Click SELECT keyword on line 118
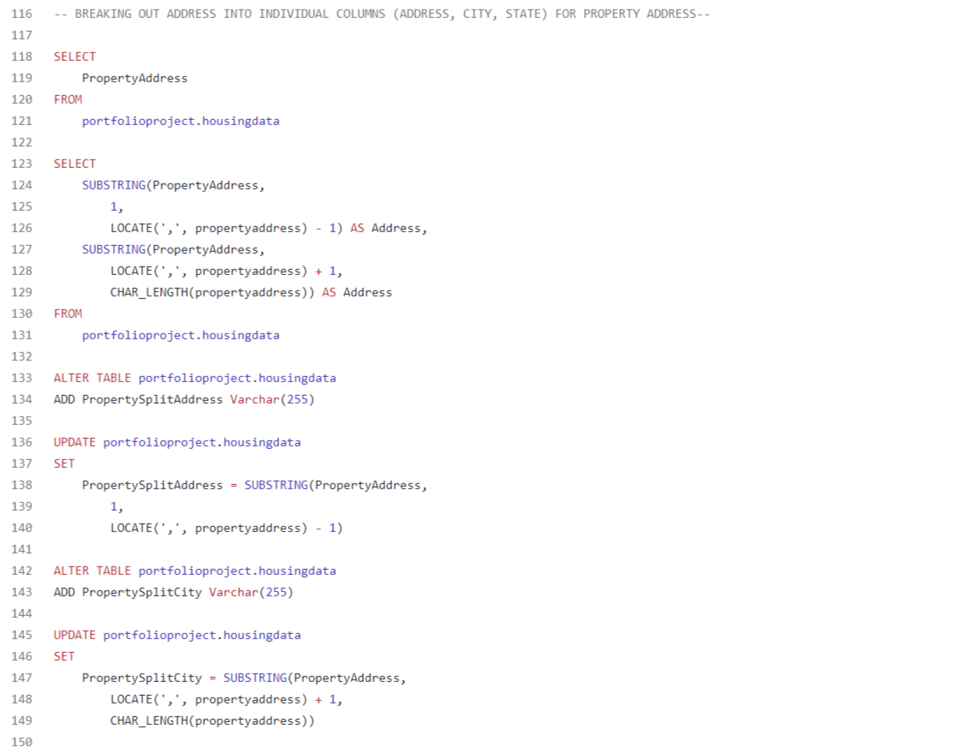965x748 pixels. coord(74,57)
